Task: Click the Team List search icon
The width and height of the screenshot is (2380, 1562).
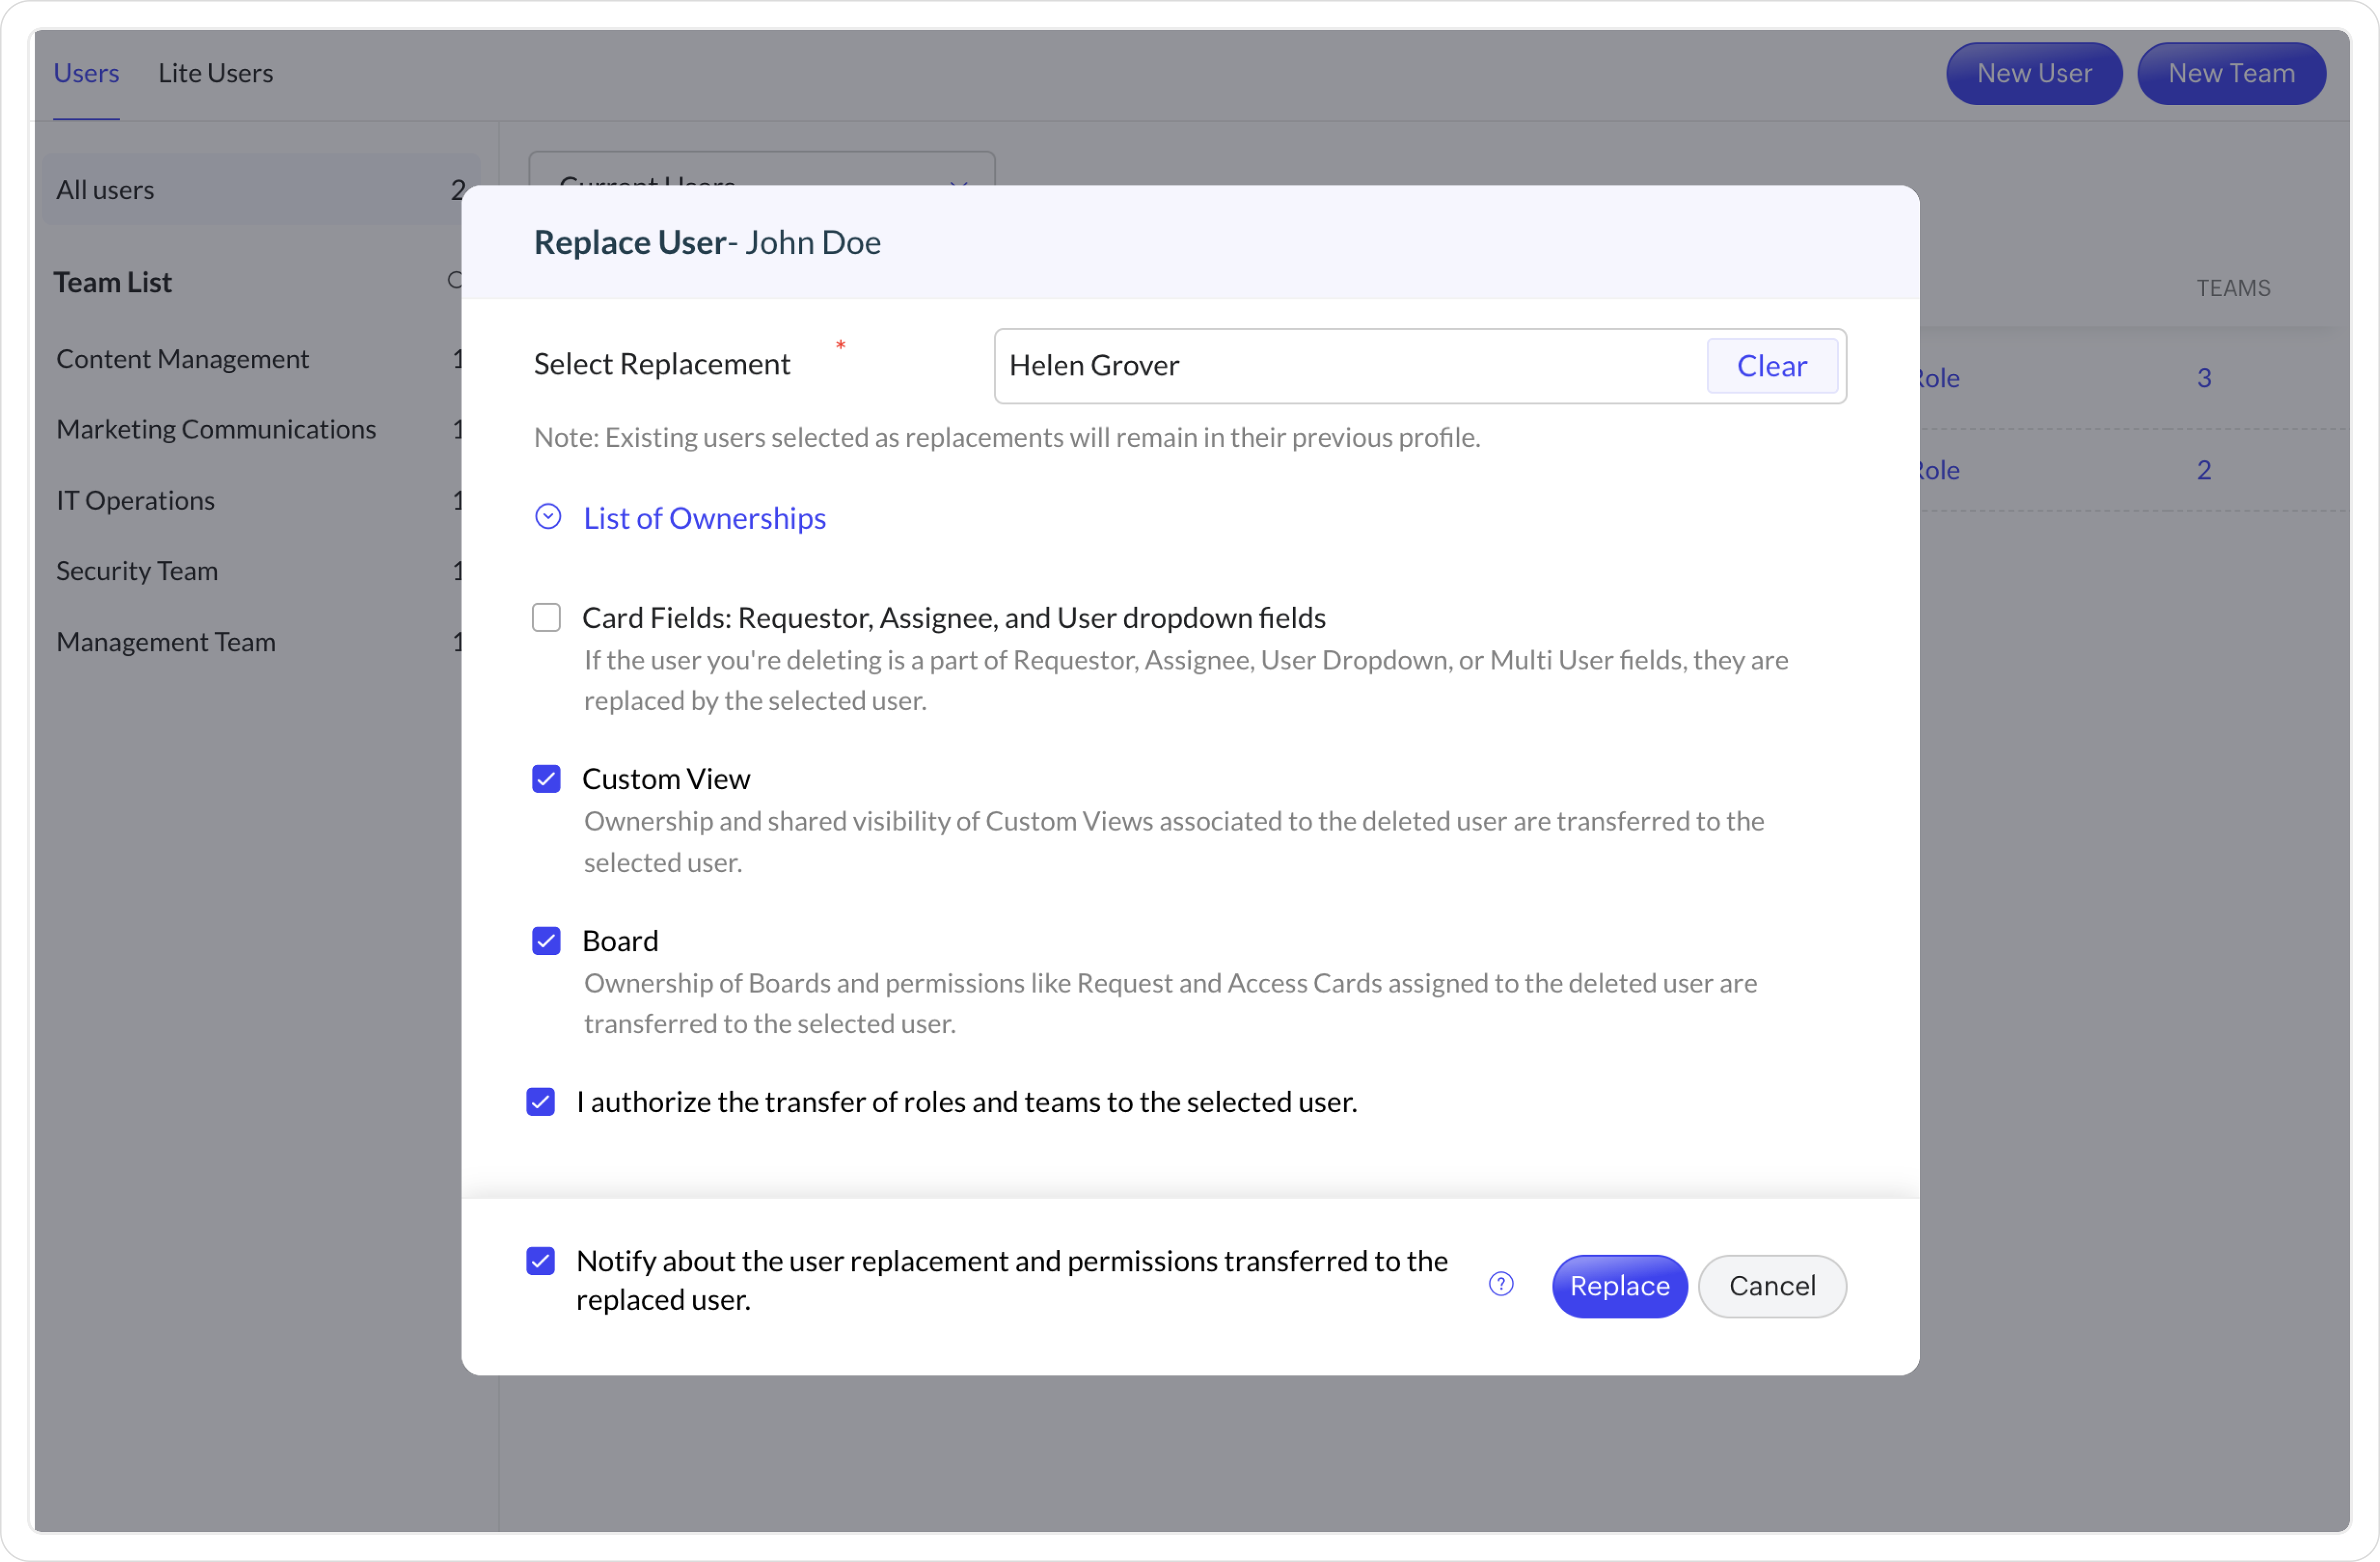Action: pos(454,281)
